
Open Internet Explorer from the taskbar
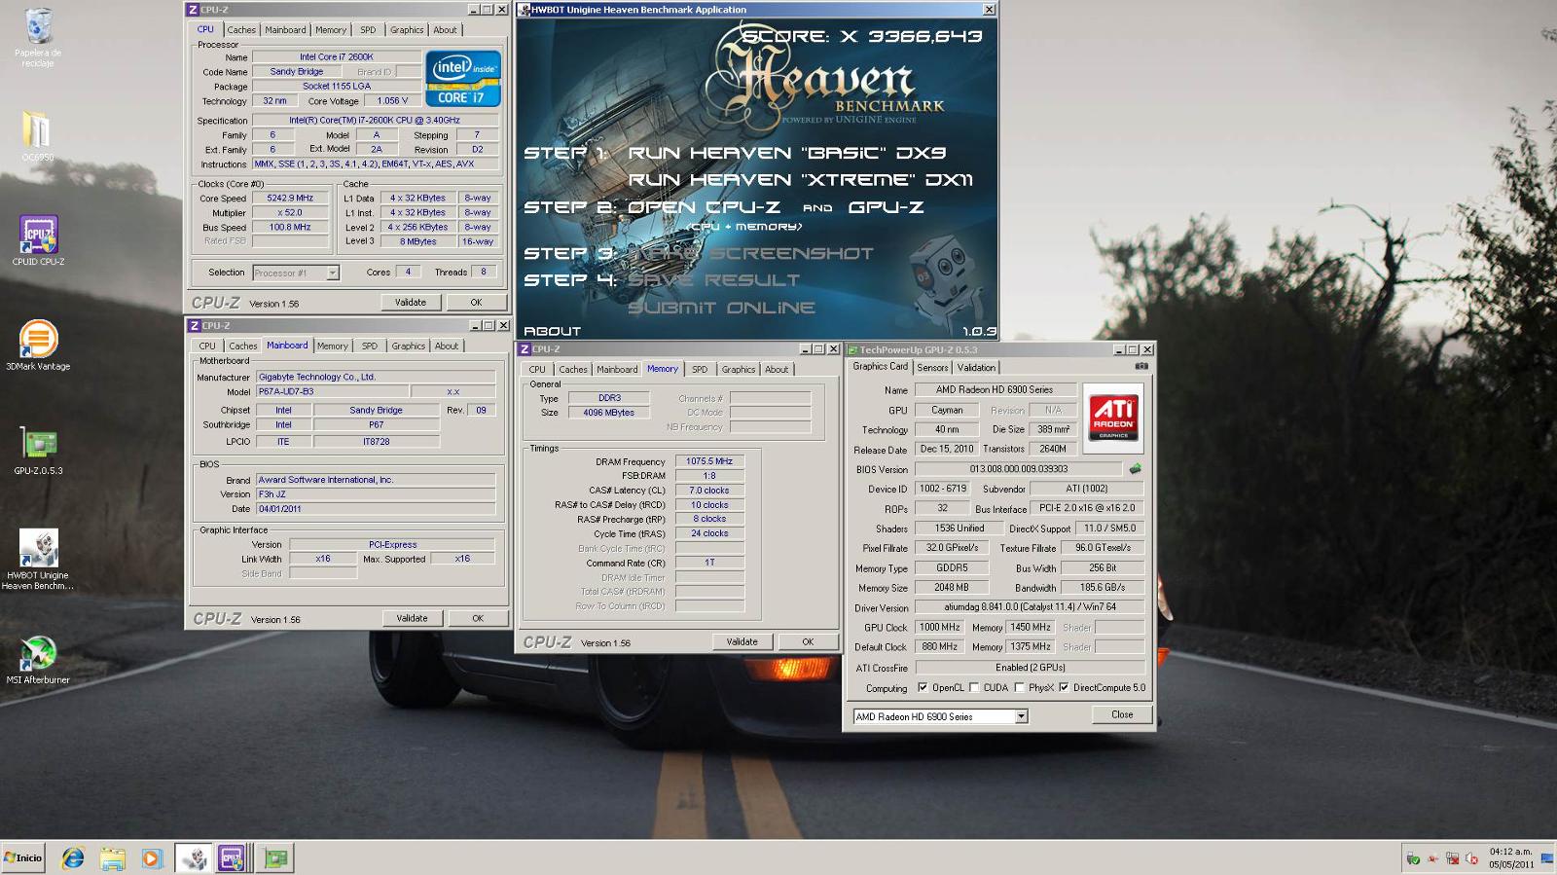tap(73, 857)
